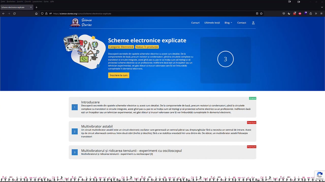Click the Status: În producție tag
Image resolution: width=325 pixels, height=182 pixels.
pyautogui.click(x=147, y=47)
